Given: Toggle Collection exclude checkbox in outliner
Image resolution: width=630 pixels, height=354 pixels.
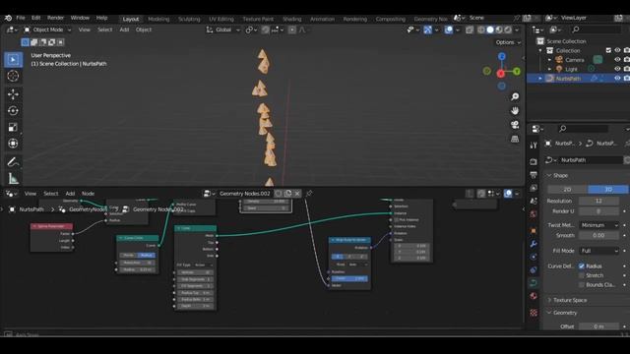Looking at the screenshot, I should tap(608, 50).
